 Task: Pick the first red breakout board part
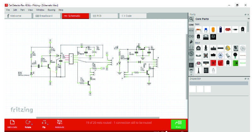[213, 63]
